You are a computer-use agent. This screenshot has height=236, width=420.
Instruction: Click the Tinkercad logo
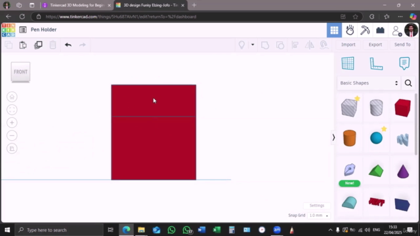coord(9,29)
